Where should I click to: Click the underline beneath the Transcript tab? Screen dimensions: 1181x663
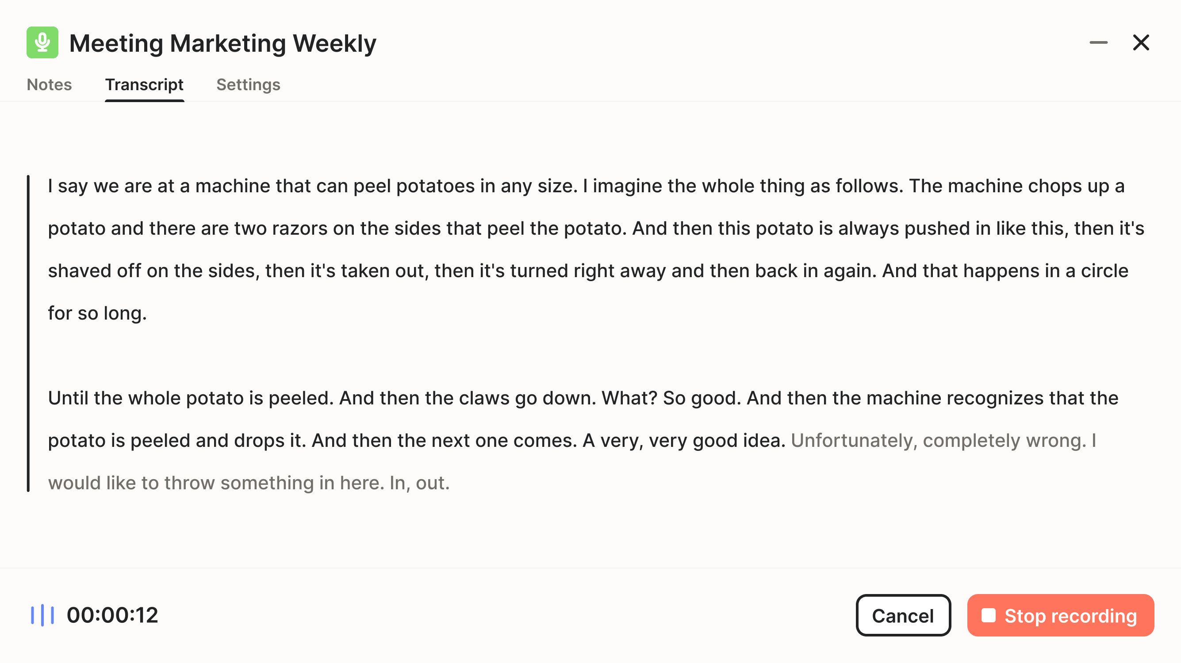pyautogui.click(x=144, y=102)
